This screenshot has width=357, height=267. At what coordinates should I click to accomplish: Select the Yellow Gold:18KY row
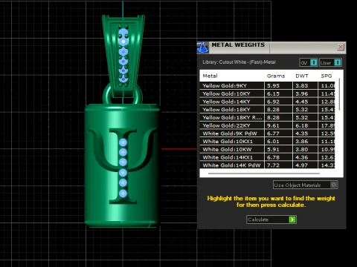coord(267,110)
